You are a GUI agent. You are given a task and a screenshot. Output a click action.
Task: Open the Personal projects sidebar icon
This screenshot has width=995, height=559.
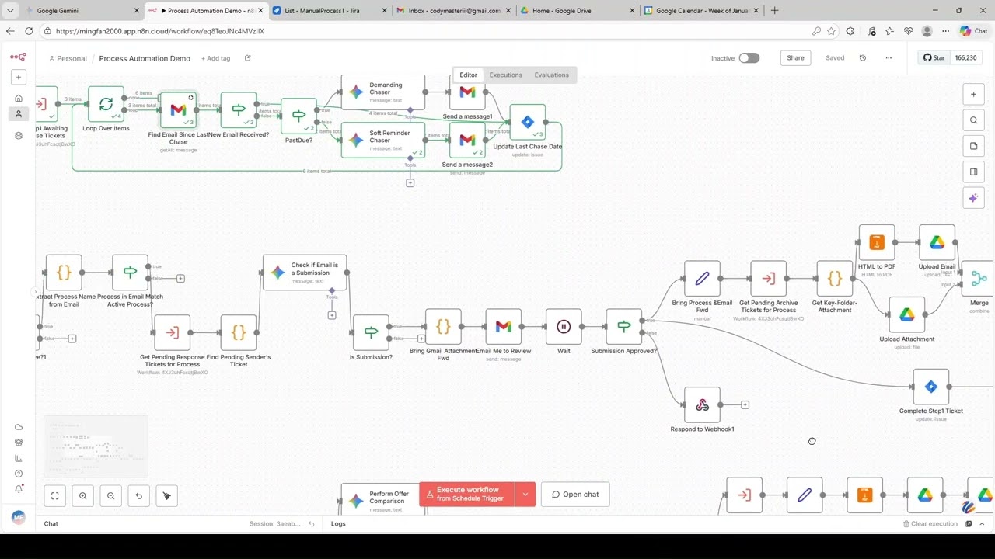[19, 113]
